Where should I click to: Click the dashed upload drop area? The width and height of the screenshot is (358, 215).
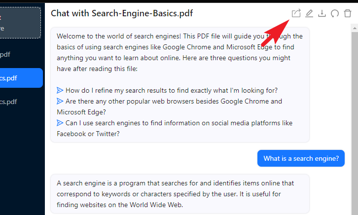(x=20, y=23)
